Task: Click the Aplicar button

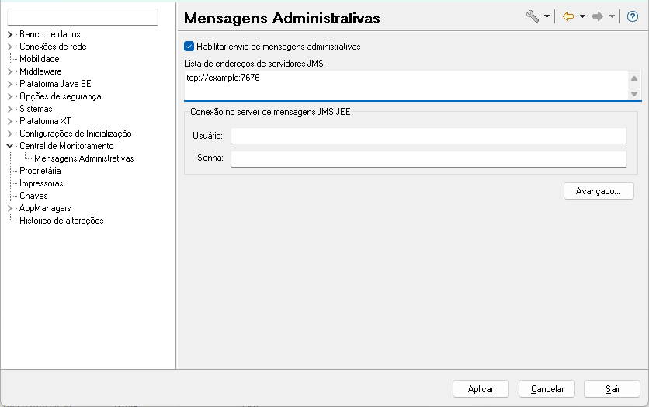Action: click(x=481, y=388)
